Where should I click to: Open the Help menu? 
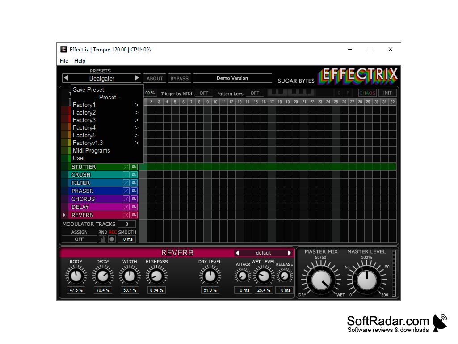pos(80,60)
